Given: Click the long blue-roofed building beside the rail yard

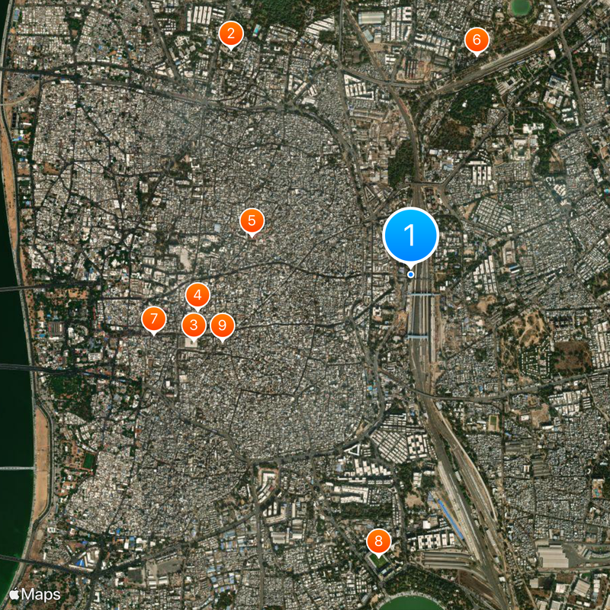Looking at the screenshot, I should (x=451, y=520).
